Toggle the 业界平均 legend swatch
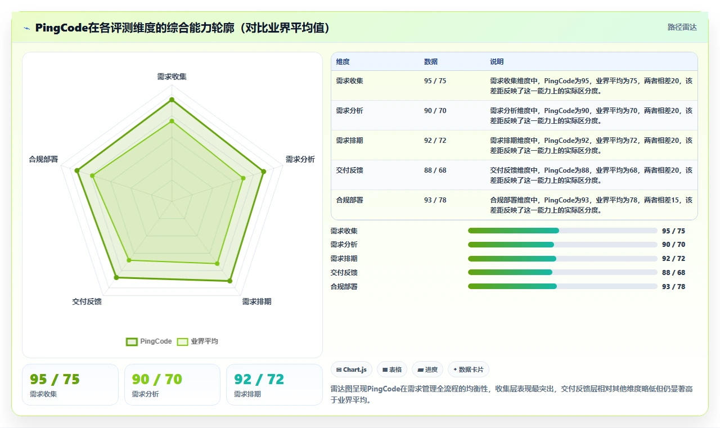This screenshot has height=428, width=720. (x=182, y=341)
